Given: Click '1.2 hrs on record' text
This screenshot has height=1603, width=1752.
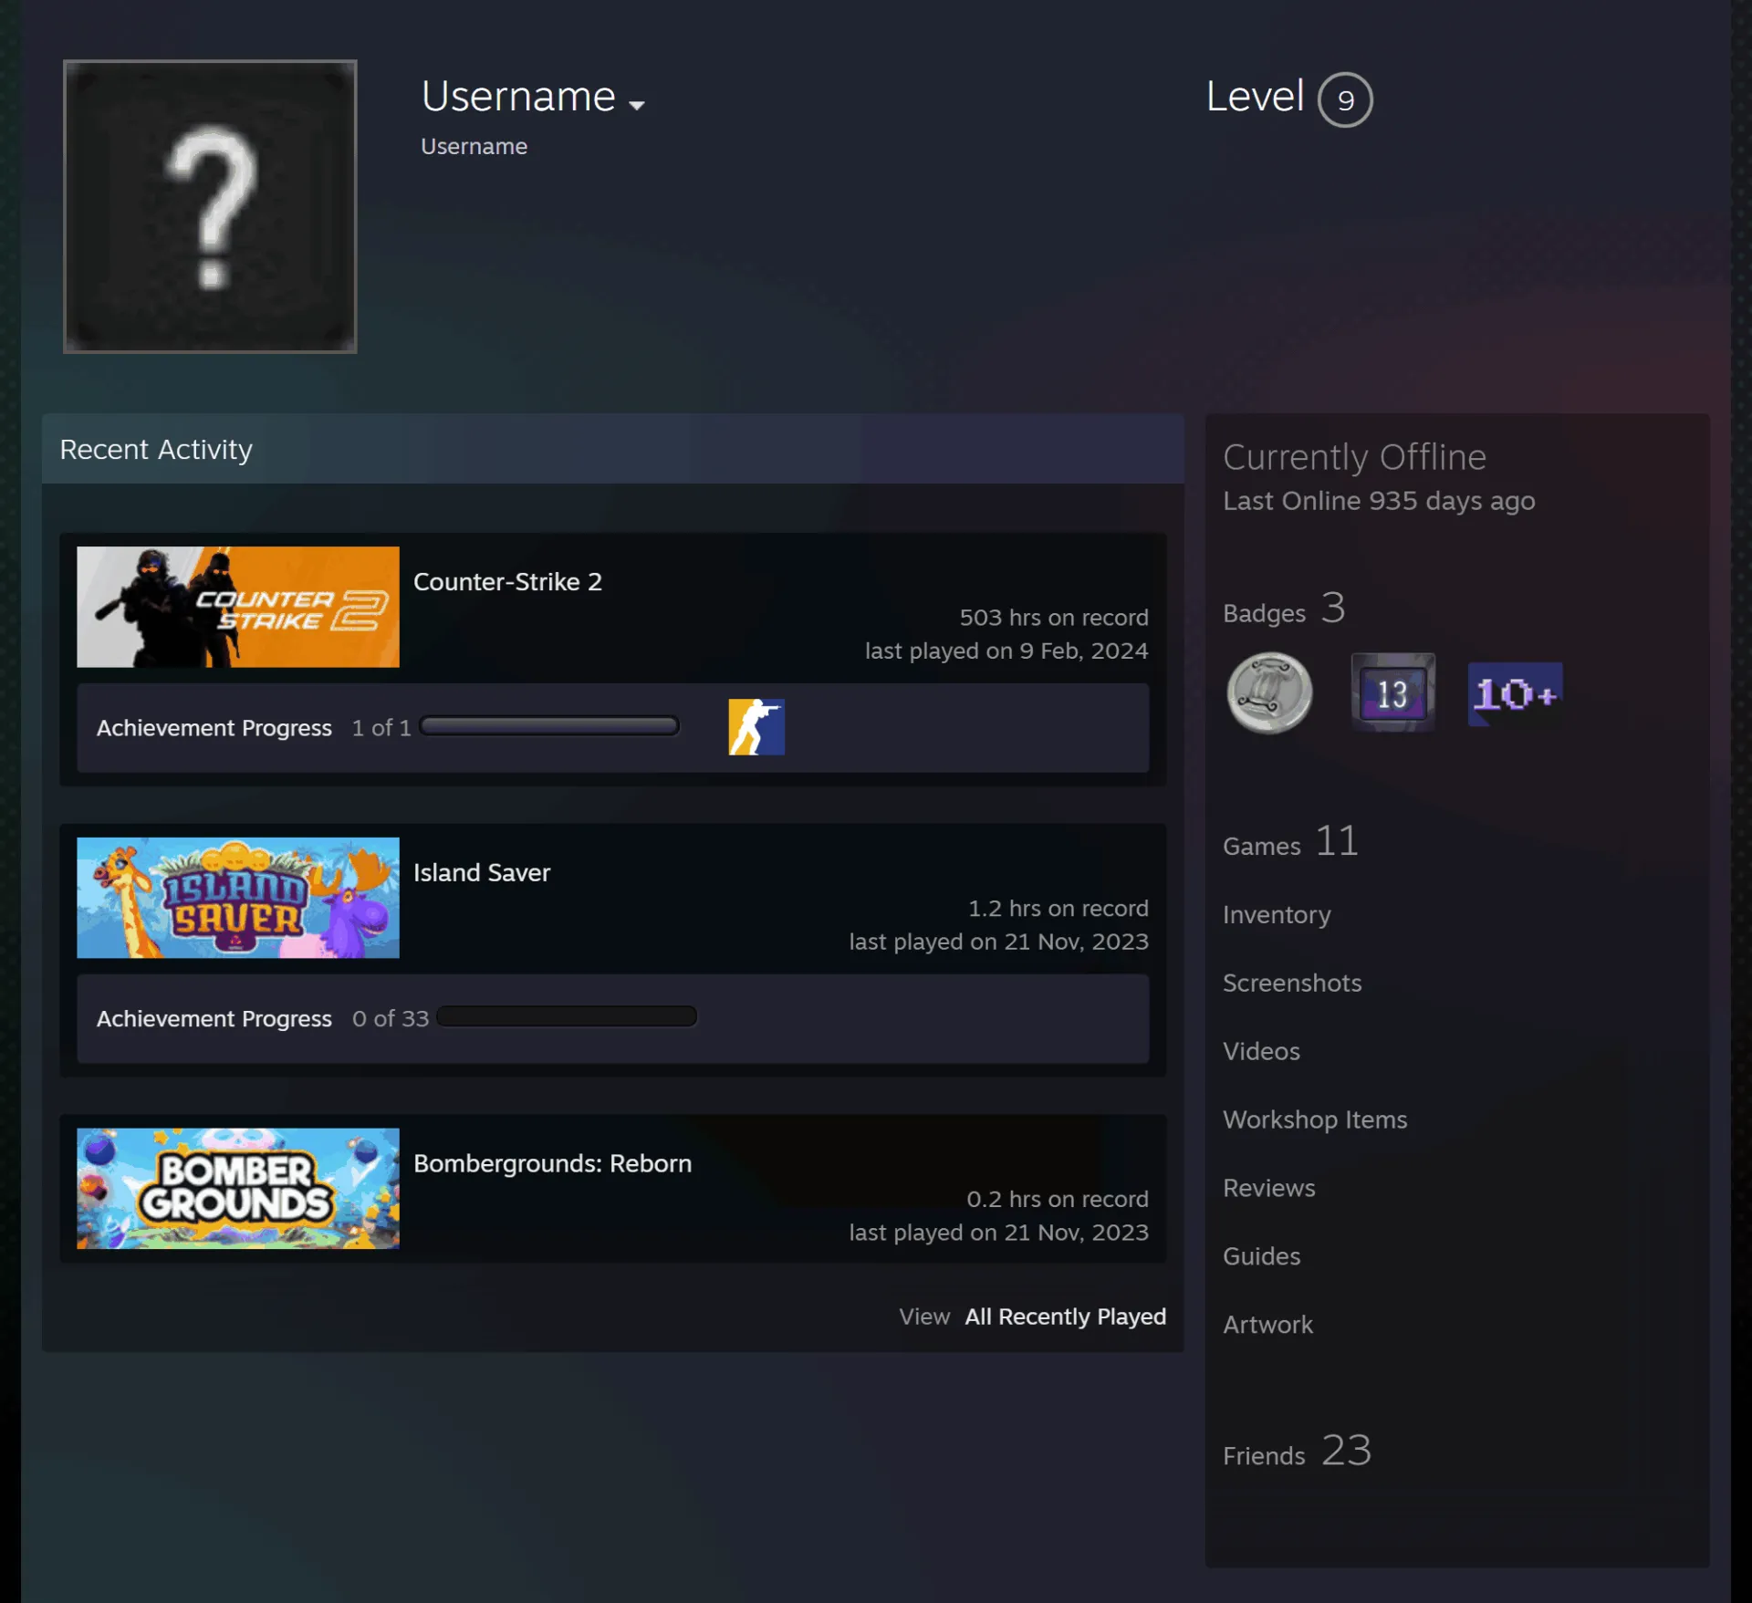Looking at the screenshot, I should 1058,909.
